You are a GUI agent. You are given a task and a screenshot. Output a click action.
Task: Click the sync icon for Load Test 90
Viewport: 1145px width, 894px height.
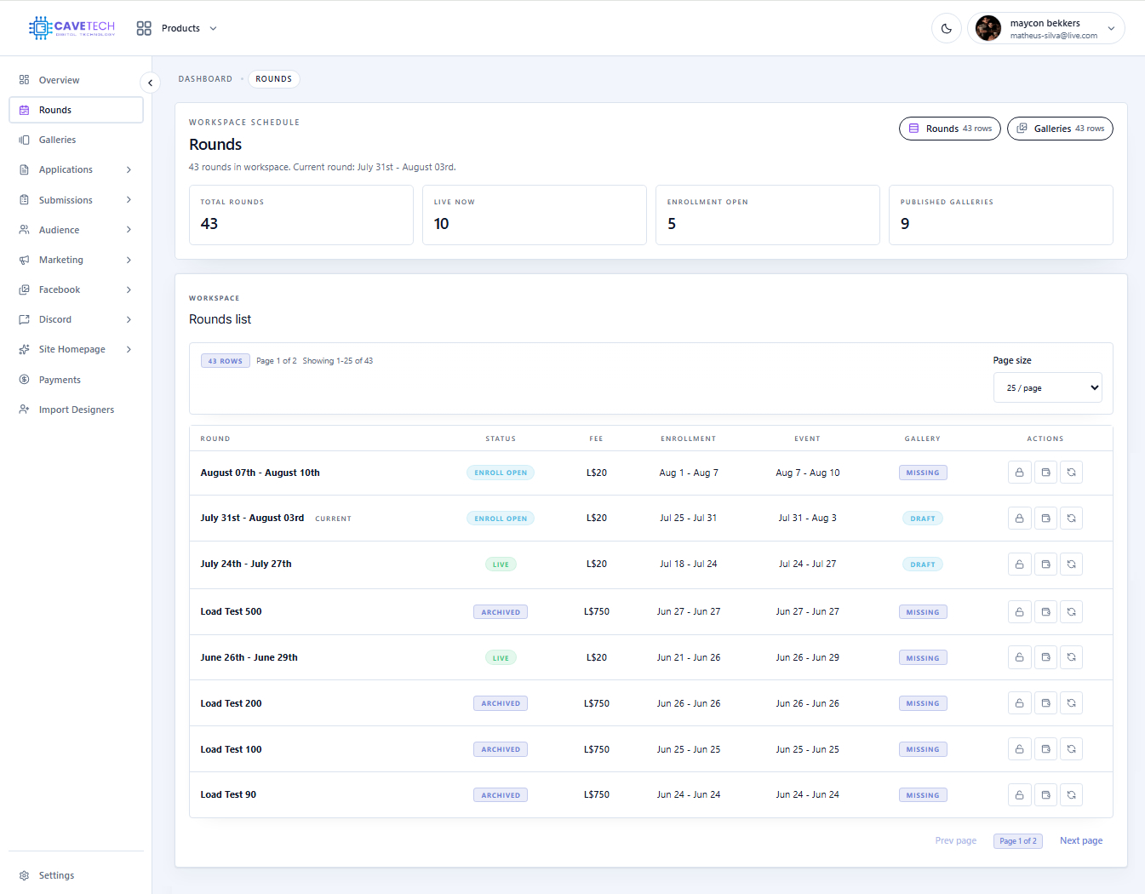tap(1072, 794)
